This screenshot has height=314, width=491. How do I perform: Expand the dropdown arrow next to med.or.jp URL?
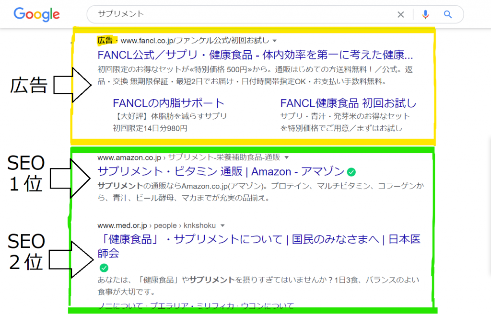(222, 225)
